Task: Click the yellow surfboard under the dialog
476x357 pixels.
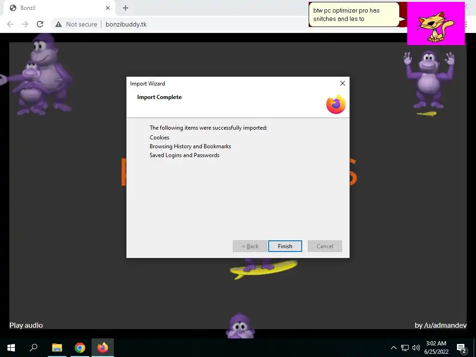Action: (264, 269)
